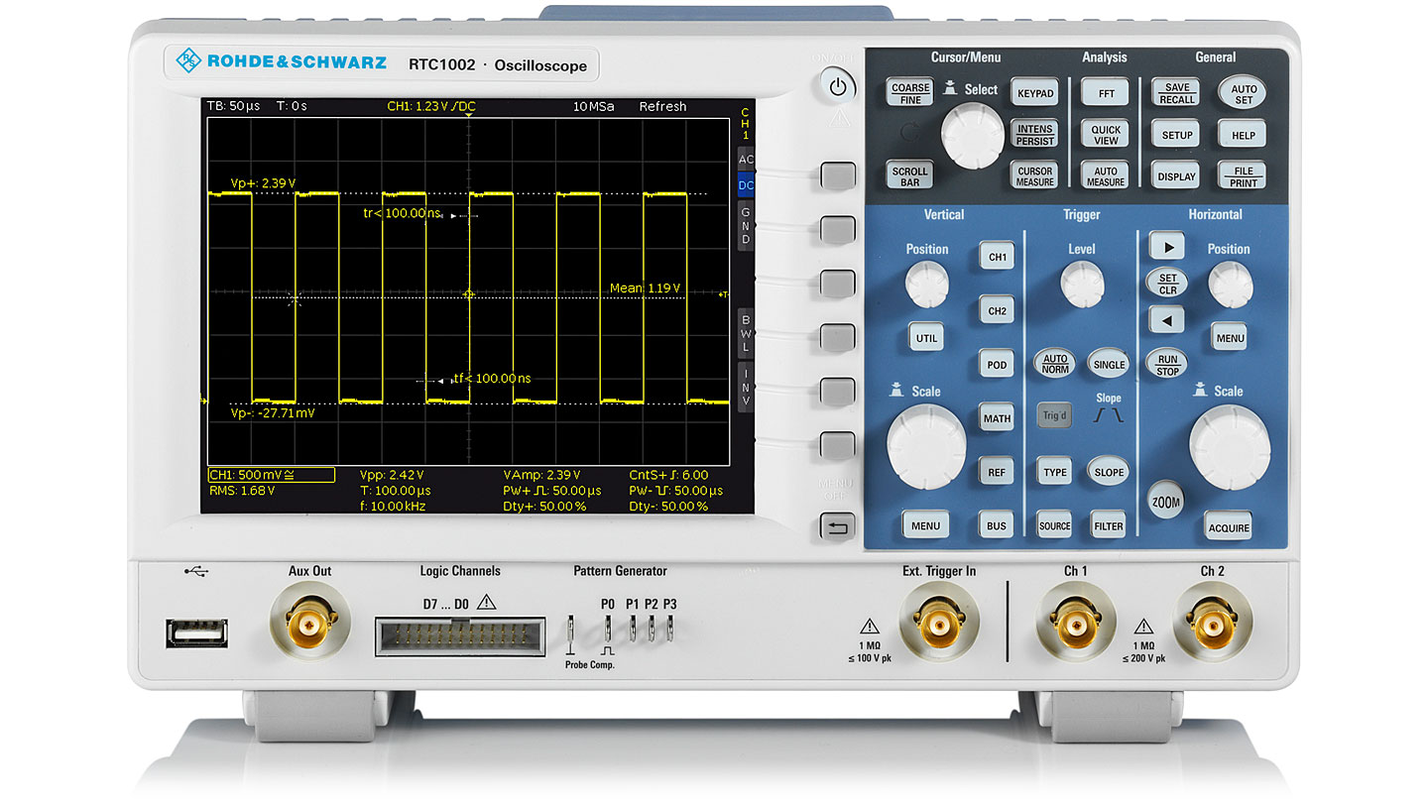
Task: Select the QUICK VIEW analysis button
Action: pos(1105,134)
